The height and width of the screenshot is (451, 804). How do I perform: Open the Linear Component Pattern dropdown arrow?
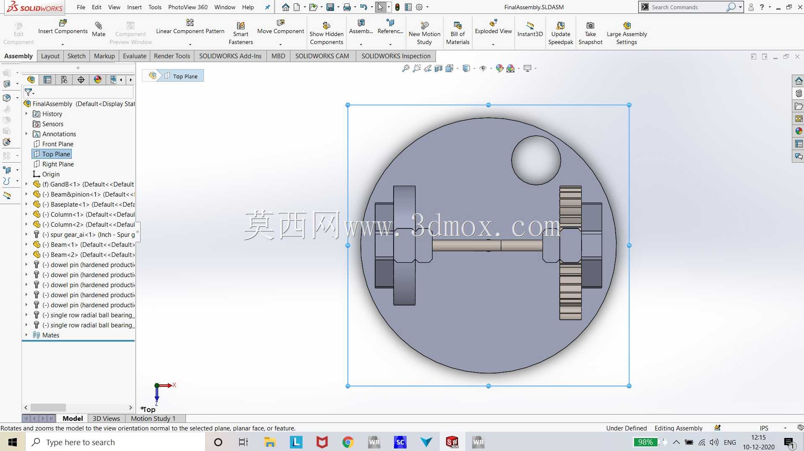pos(190,44)
